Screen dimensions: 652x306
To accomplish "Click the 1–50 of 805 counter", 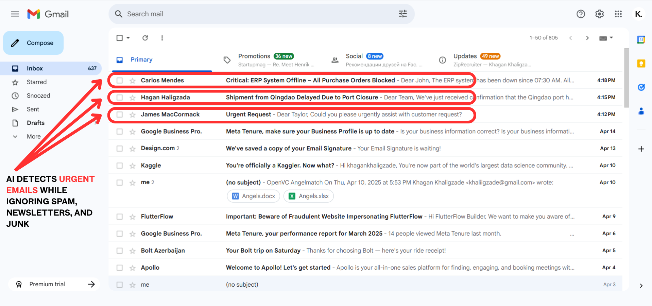I will tap(544, 38).
